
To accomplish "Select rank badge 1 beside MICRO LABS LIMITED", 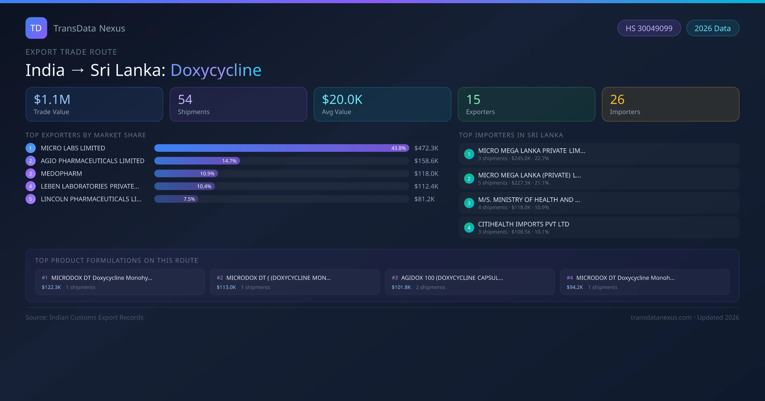I will click(x=30, y=148).
